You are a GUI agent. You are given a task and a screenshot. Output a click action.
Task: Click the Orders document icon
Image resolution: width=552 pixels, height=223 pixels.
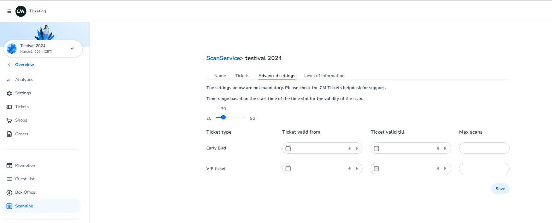coord(10,134)
